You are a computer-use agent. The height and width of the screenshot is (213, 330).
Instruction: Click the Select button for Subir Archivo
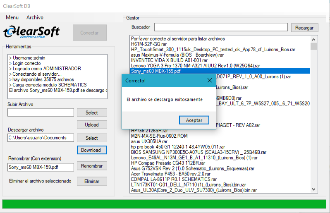(92, 112)
